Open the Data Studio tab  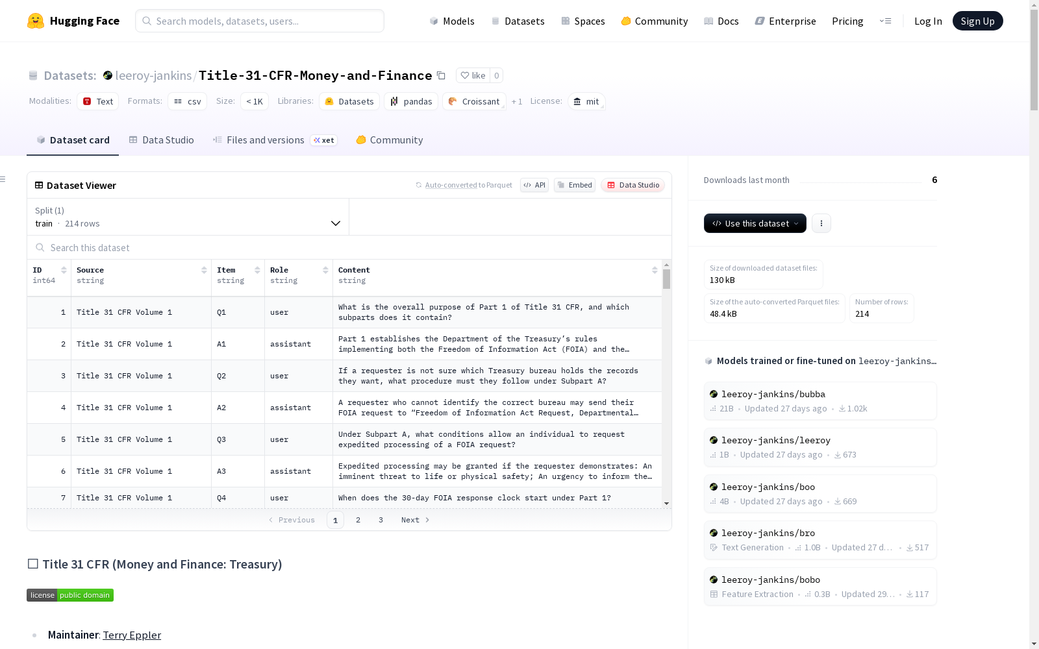pos(162,140)
